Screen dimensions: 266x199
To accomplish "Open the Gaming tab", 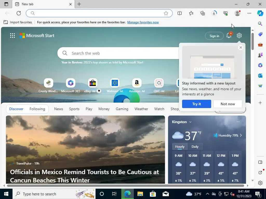I will coord(122,109).
